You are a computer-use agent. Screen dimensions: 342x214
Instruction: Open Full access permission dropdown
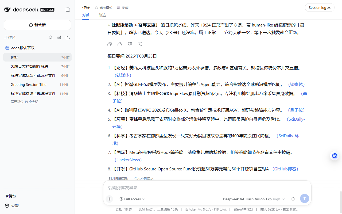point(132,199)
